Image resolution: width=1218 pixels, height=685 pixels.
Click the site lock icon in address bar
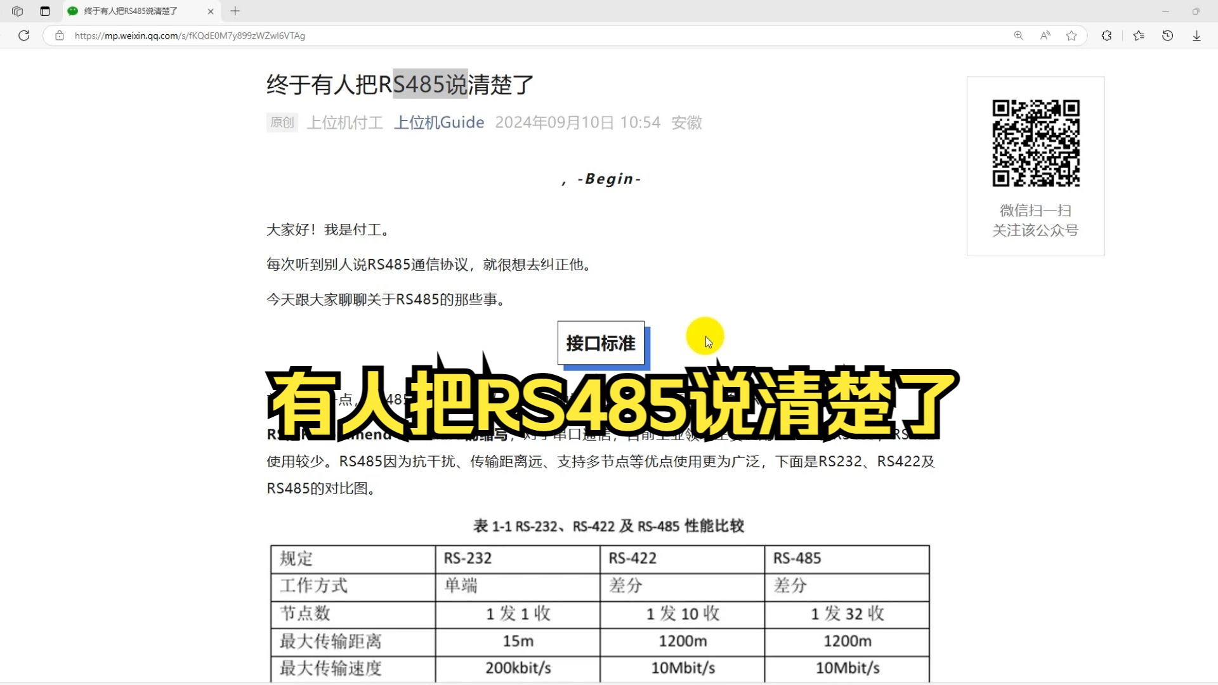[60, 36]
